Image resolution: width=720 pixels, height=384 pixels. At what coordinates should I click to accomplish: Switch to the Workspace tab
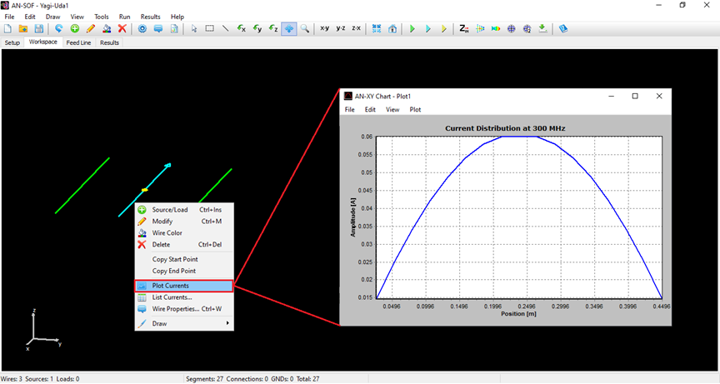tap(43, 42)
